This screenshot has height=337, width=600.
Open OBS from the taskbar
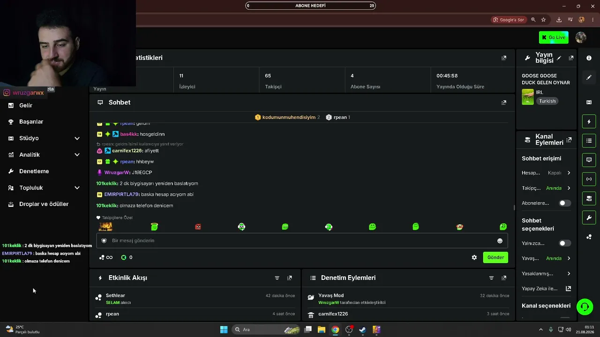pos(349,330)
